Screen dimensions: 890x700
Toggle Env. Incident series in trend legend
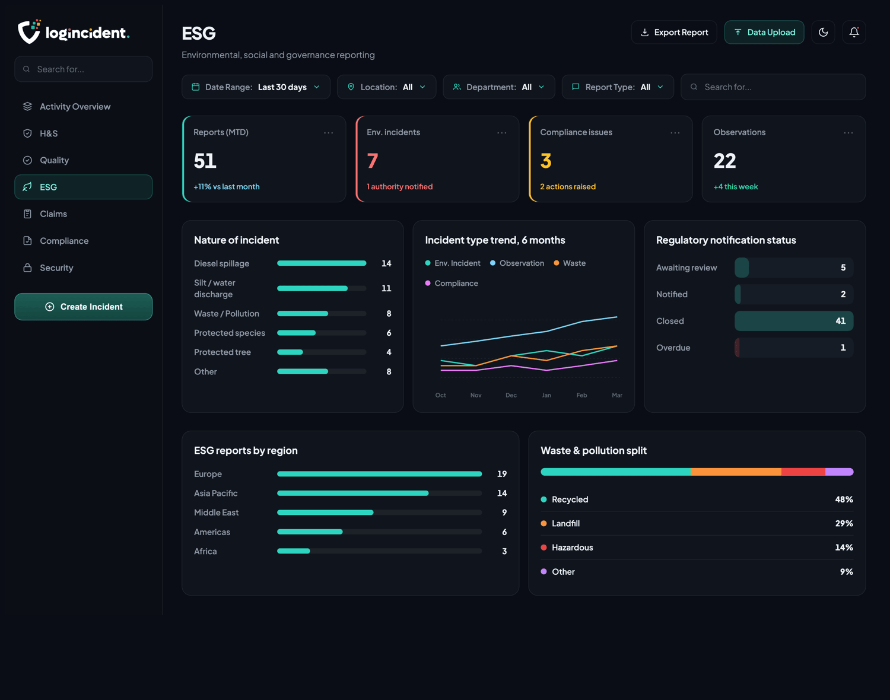[453, 263]
